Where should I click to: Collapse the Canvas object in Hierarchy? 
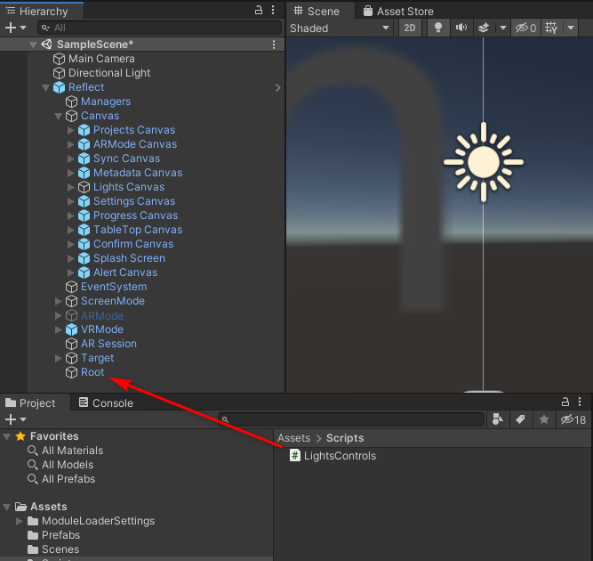click(x=59, y=116)
